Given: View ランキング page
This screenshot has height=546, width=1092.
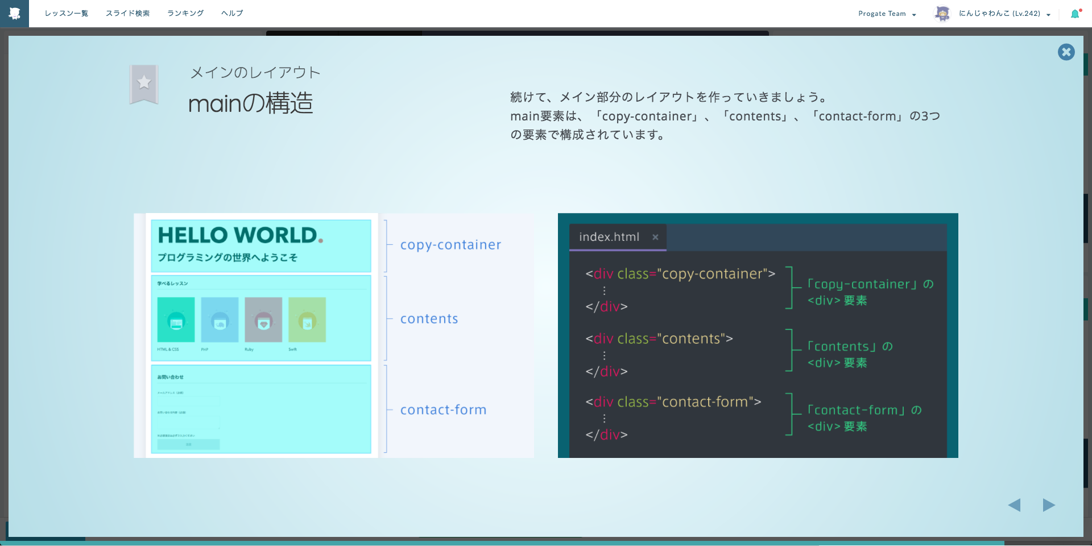Looking at the screenshot, I should [x=185, y=13].
